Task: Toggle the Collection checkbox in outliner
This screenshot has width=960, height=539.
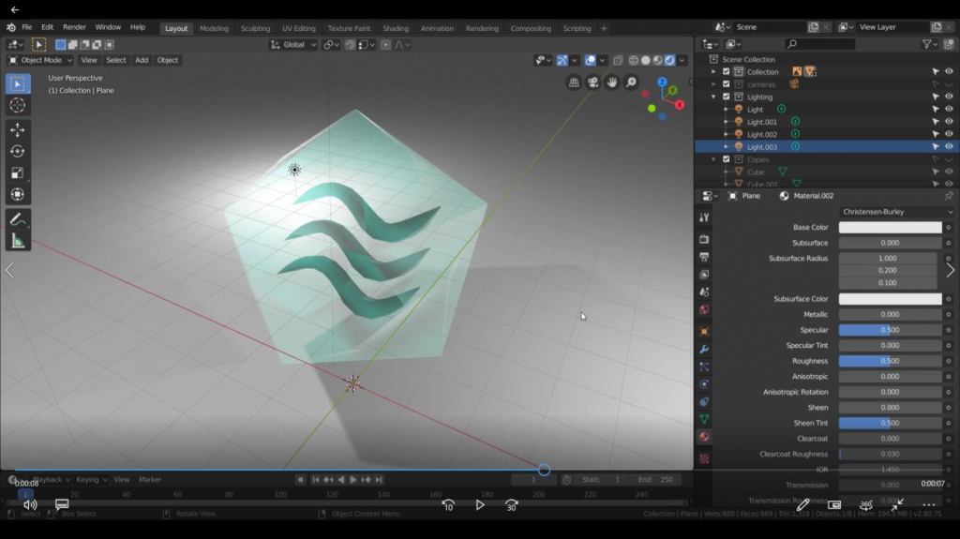Action: (x=727, y=71)
